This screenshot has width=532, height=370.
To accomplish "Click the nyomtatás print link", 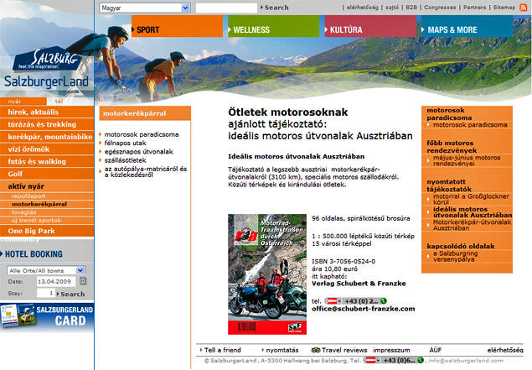I will coord(282,350).
